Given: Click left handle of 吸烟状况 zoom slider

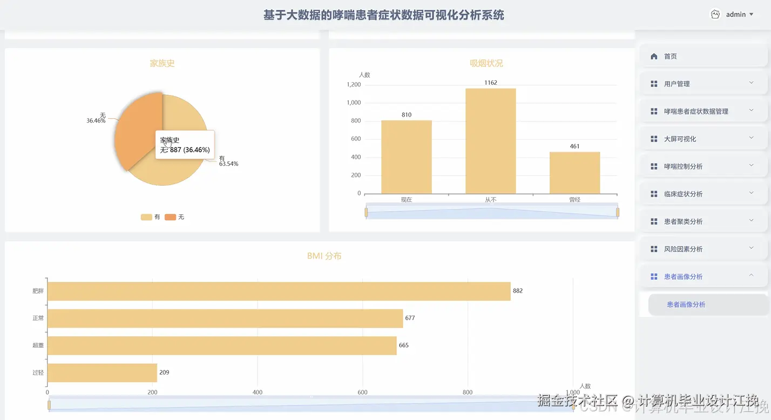Looking at the screenshot, I should click(366, 213).
